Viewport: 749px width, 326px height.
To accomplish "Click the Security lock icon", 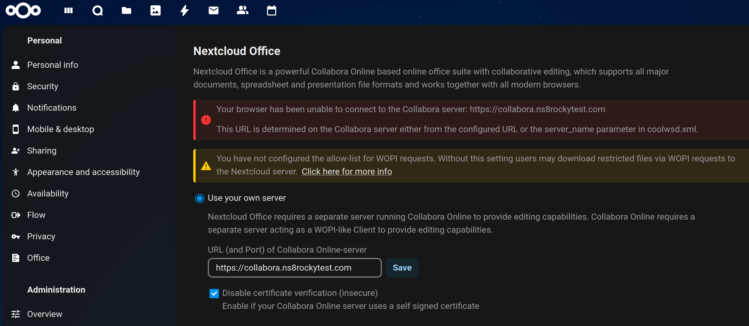I will click(16, 86).
